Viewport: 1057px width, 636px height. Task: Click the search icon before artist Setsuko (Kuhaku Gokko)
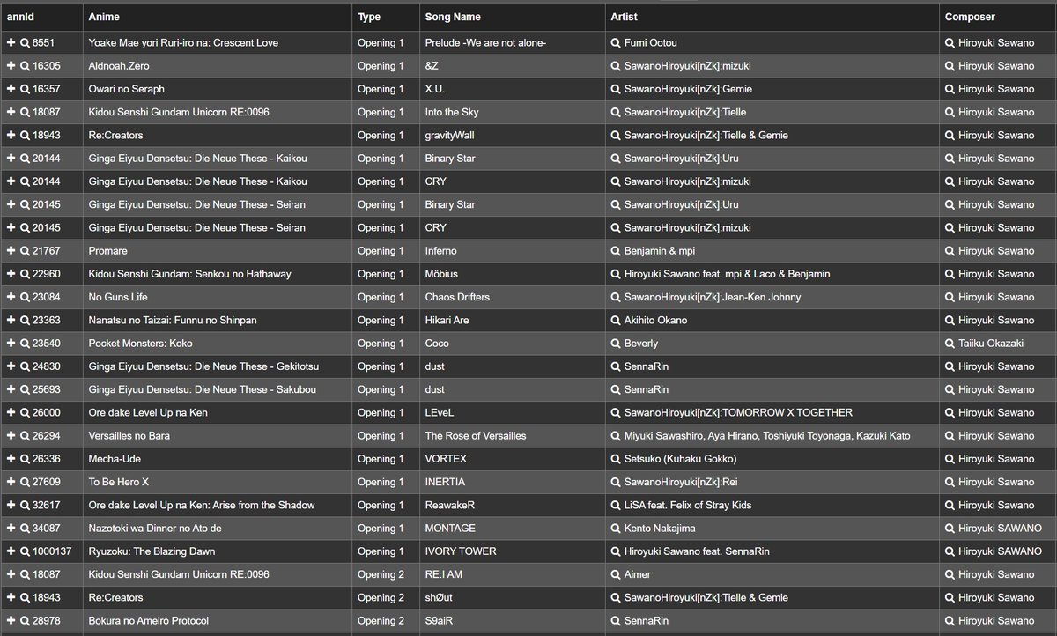[x=615, y=459]
